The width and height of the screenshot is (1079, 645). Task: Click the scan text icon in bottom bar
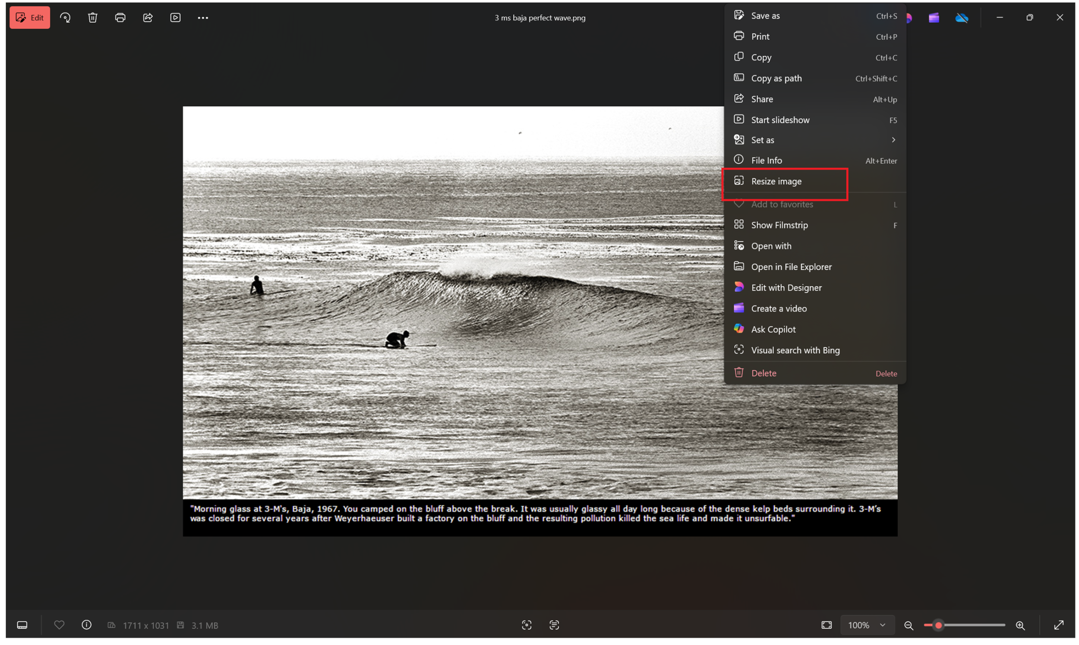(554, 625)
